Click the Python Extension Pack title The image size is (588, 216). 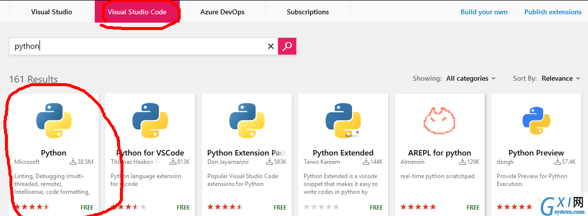click(247, 153)
